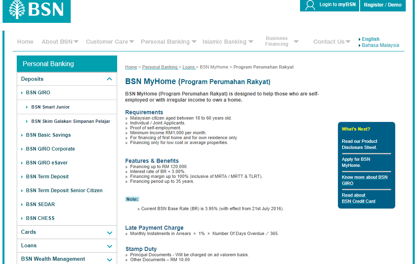Image resolution: width=418 pixels, height=264 pixels.
Task: Open BSN Basic Savings
Action: click(48, 135)
